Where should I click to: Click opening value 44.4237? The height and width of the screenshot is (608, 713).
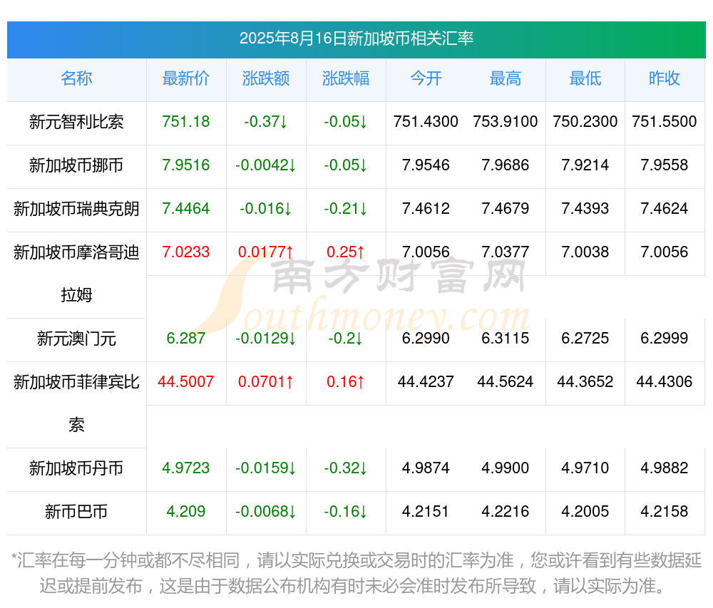[426, 382]
